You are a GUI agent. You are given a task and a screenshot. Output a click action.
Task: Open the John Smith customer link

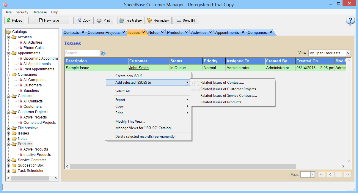139,68
